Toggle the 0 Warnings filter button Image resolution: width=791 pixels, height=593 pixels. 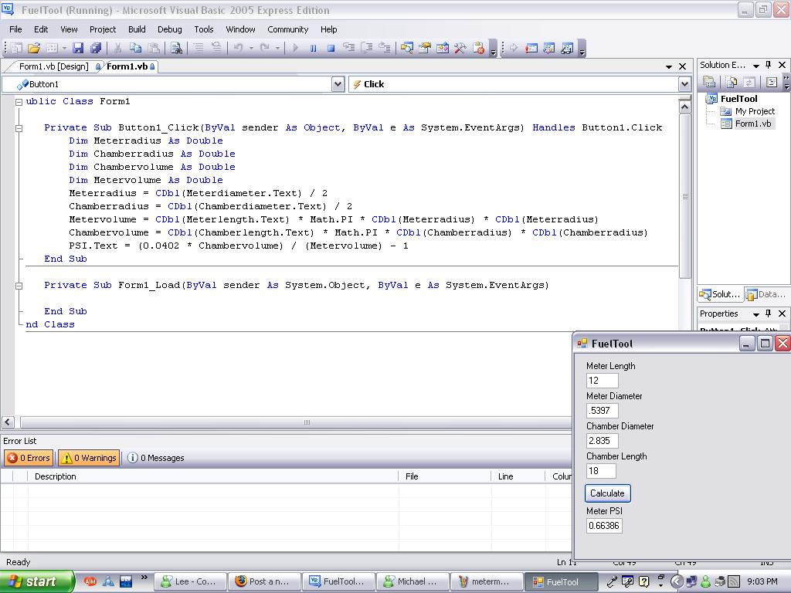tap(88, 458)
